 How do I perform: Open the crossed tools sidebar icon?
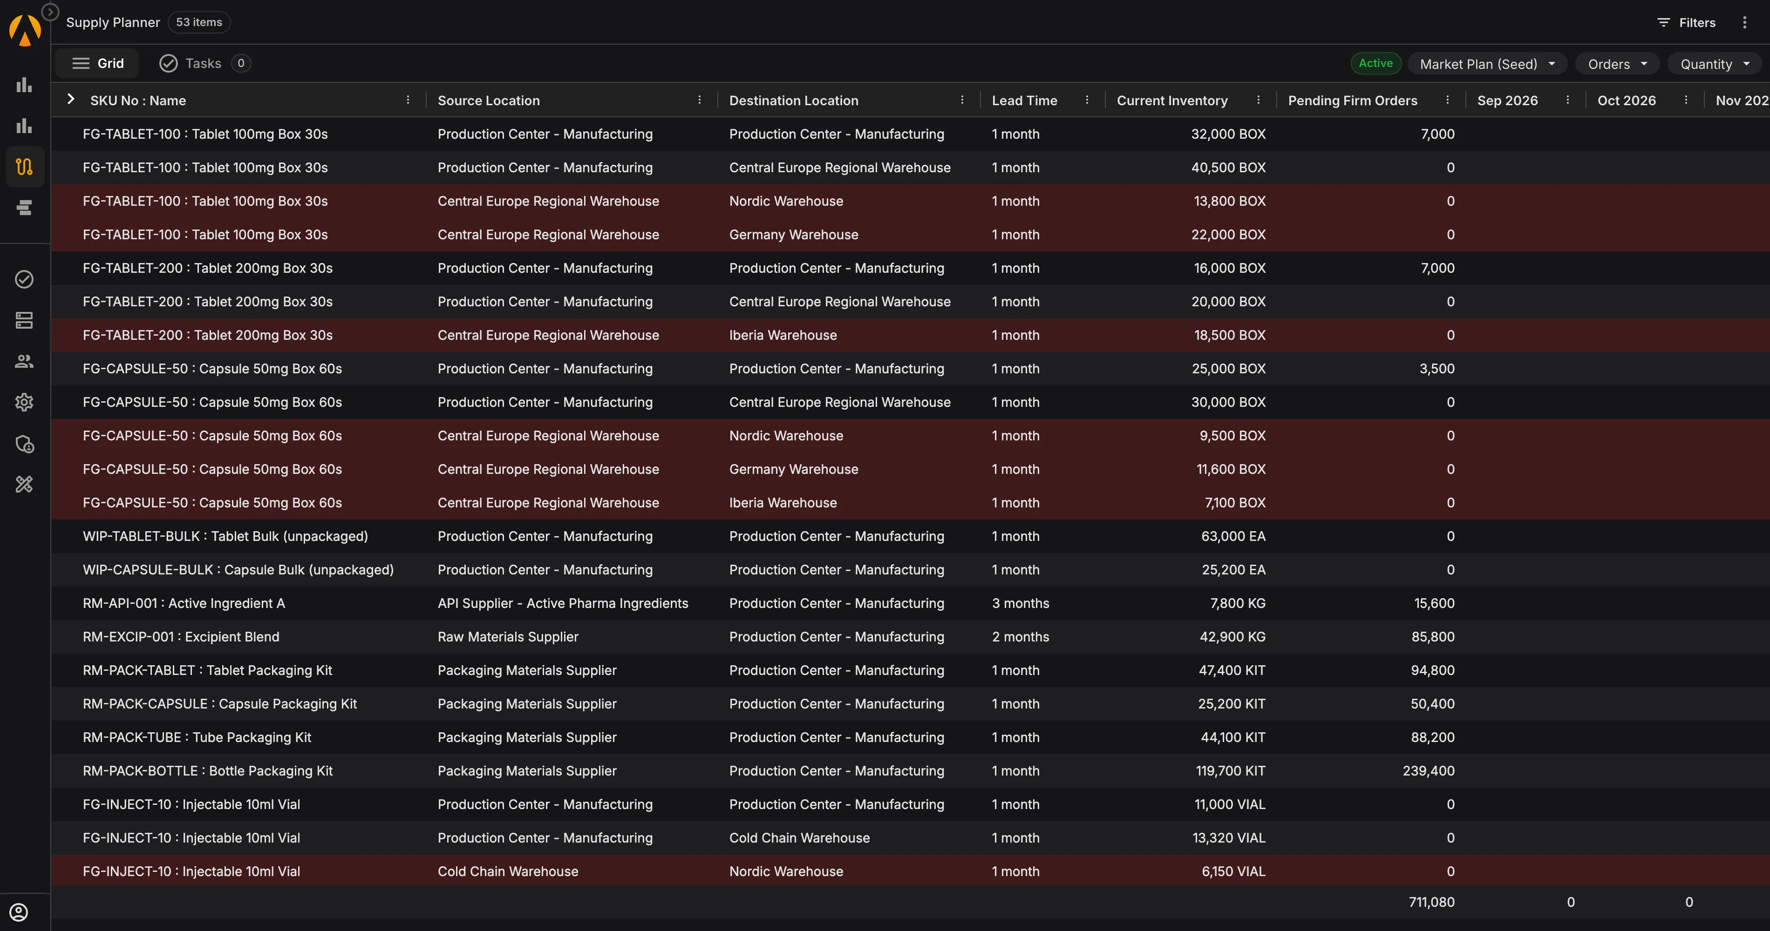24,485
